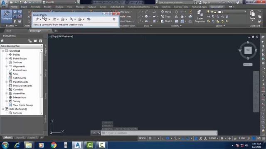Expand the Pipe Networks tree node
The height and width of the screenshot is (149, 266).
7,82
